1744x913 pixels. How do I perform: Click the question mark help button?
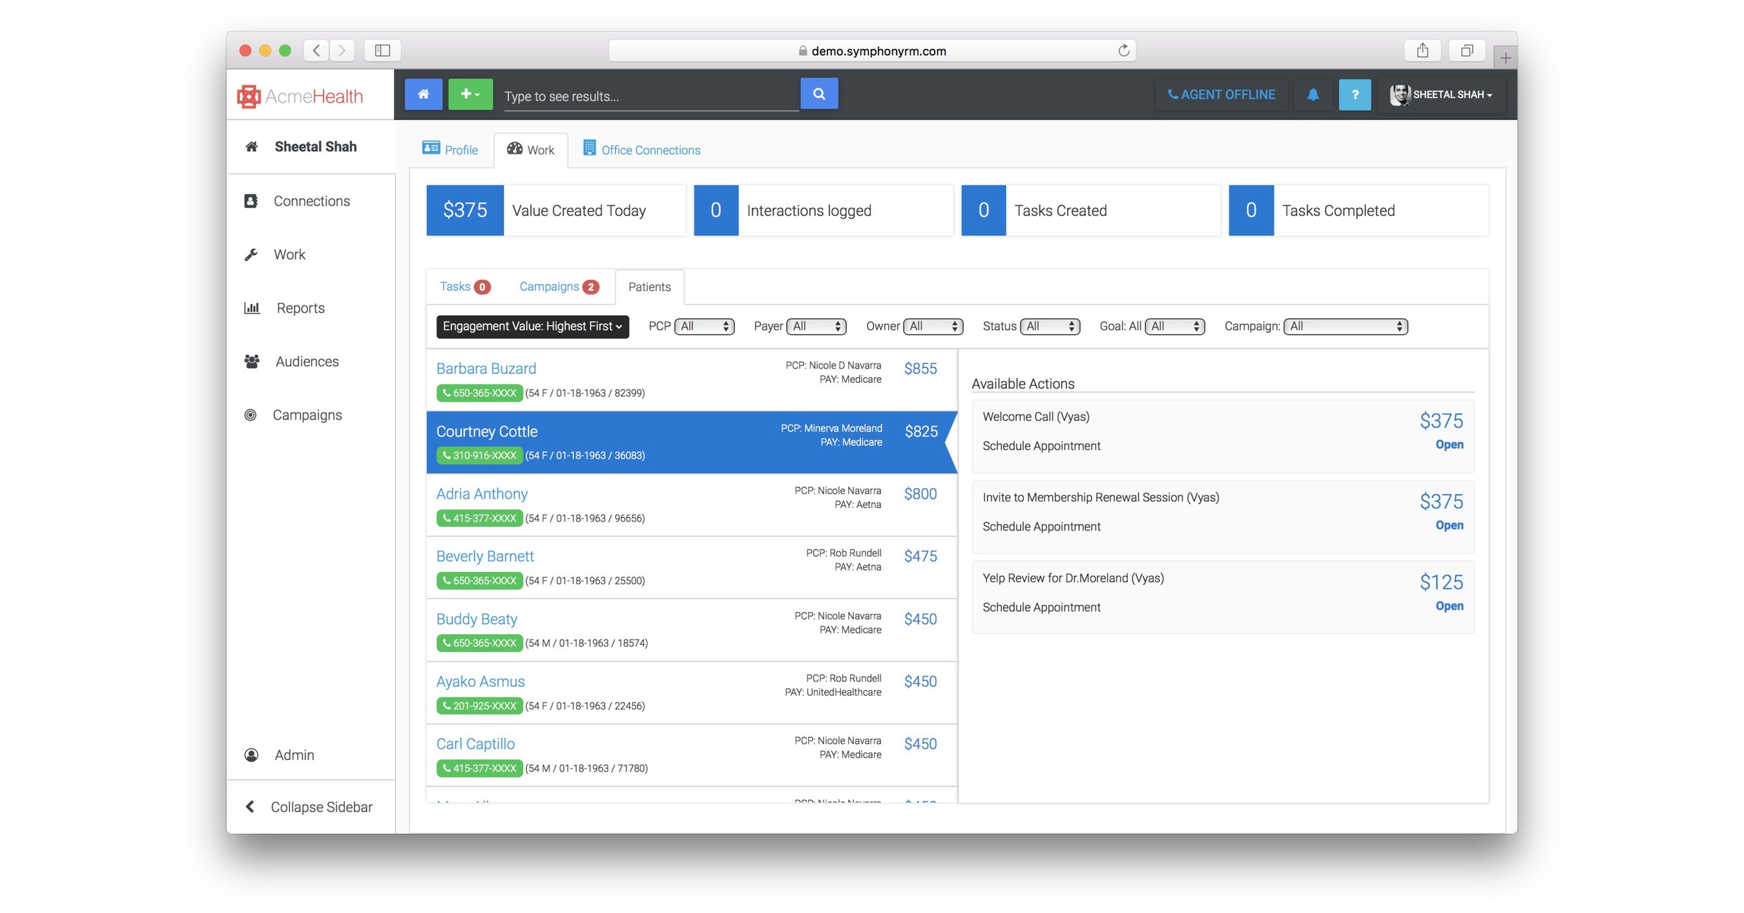tap(1354, 95)
